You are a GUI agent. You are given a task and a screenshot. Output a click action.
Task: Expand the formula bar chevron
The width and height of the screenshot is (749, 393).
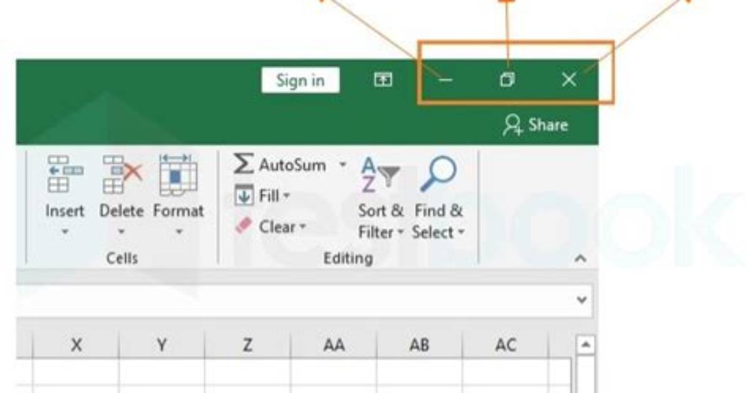tap(581, 300)
